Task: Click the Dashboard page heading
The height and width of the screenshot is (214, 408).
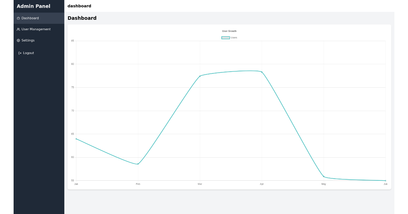Action: (x=82, y=18)
